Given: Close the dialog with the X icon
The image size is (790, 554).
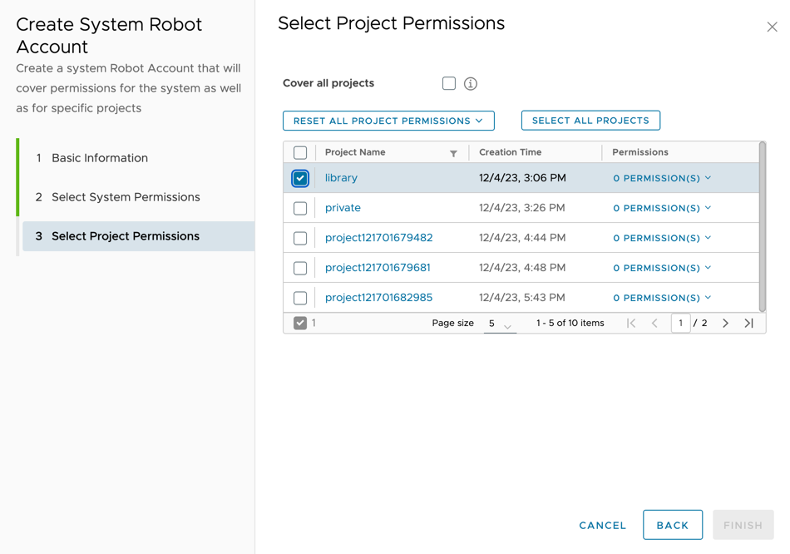Looking at the screenshot, I should [x=772, y=26].
